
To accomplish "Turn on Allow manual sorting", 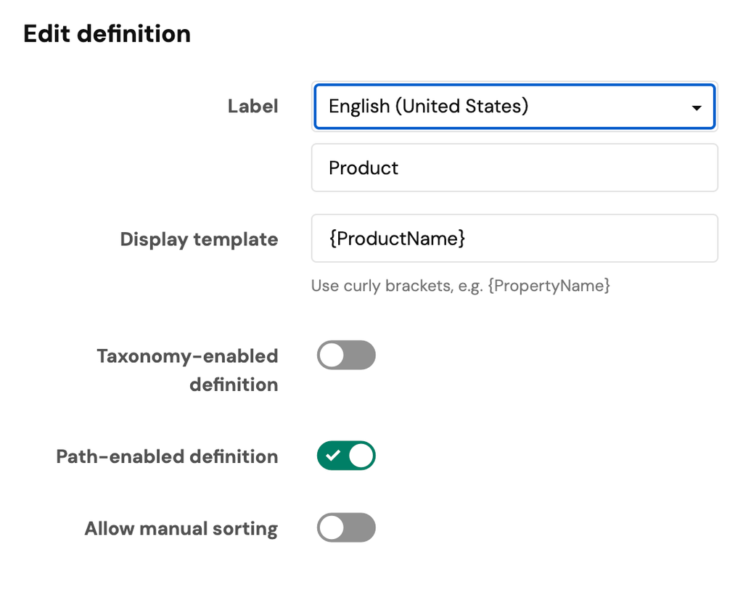I will [x=346, y=528].
